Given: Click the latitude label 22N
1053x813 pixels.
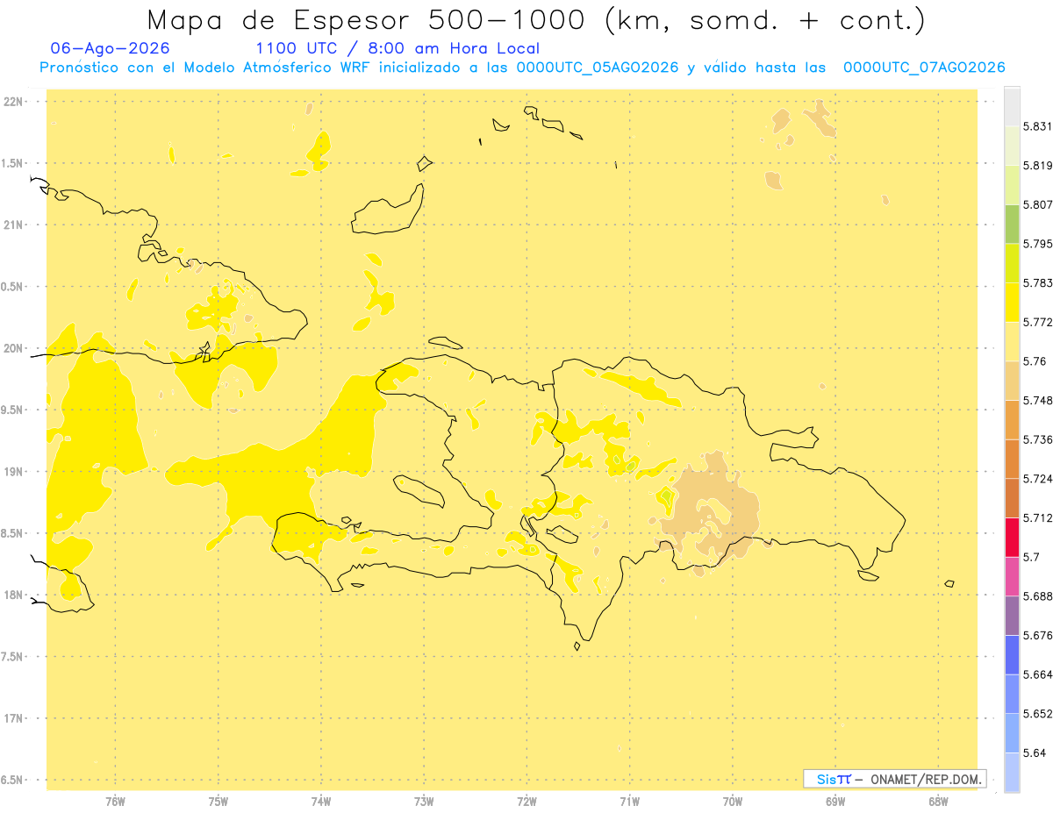Looking at the screenshot, I should pyautogui.click(x=13, y=102).
